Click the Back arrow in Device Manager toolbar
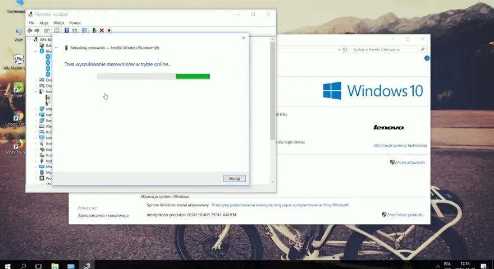 [30, 30]
